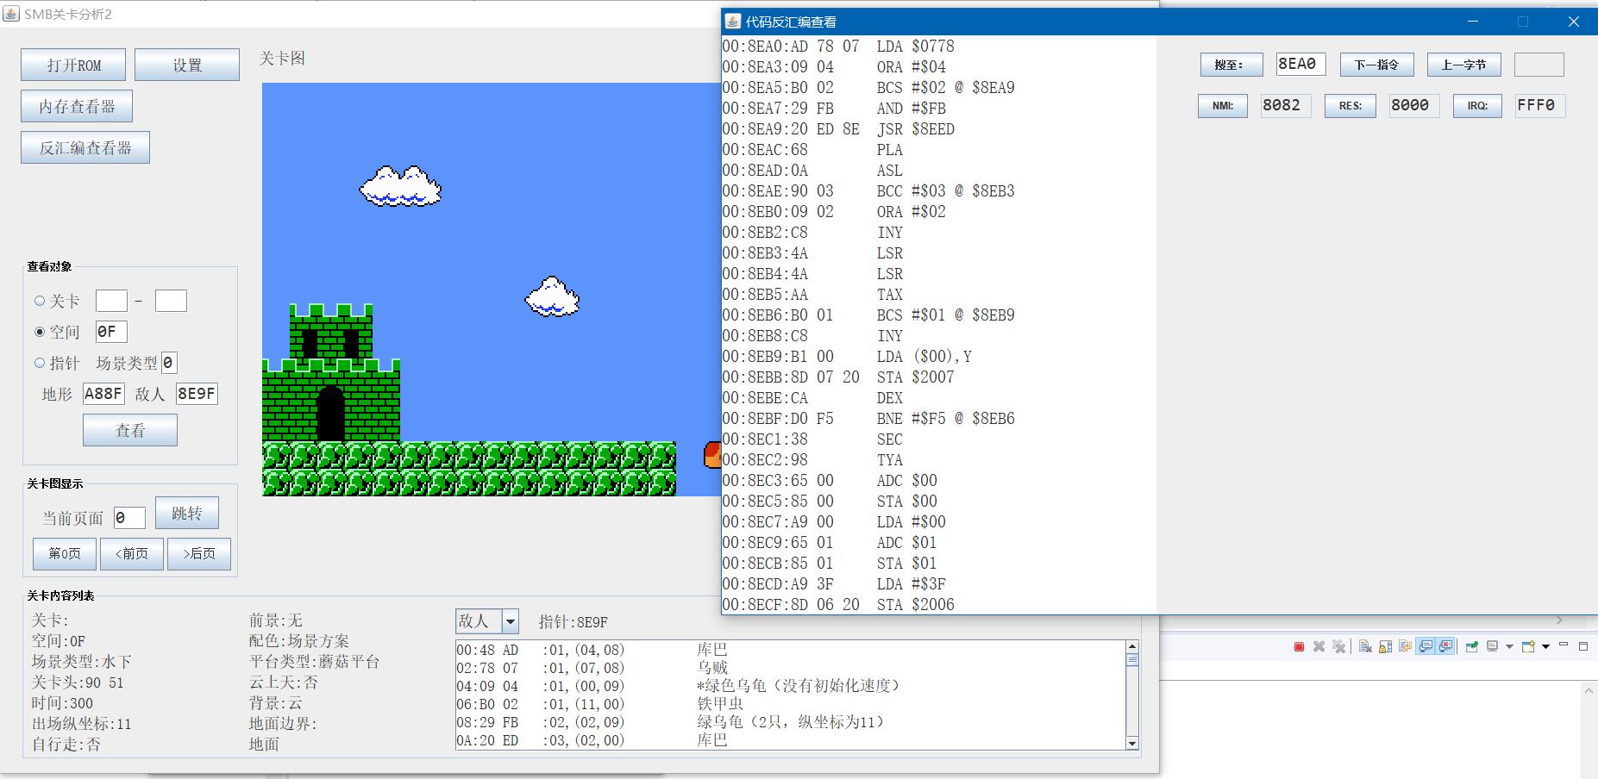The image size is (1598, 779).
Task: Click 打开ROM button
Action: click(73, 65)
